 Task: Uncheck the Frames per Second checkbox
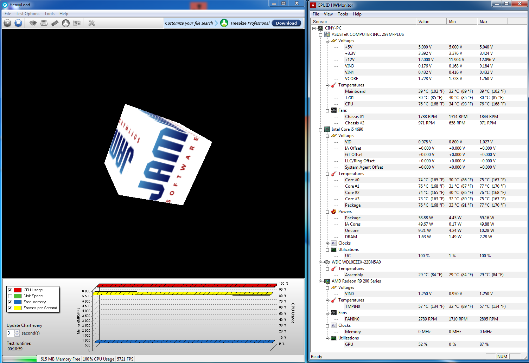pos(10,308)
